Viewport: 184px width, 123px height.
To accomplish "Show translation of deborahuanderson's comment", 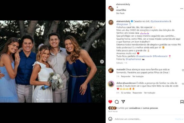I will click(x=149, y=93).
